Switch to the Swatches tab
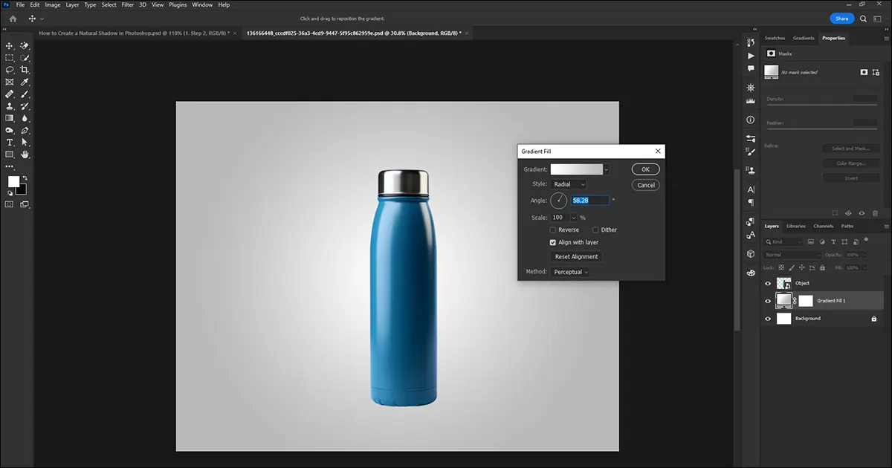 point(775,38)
